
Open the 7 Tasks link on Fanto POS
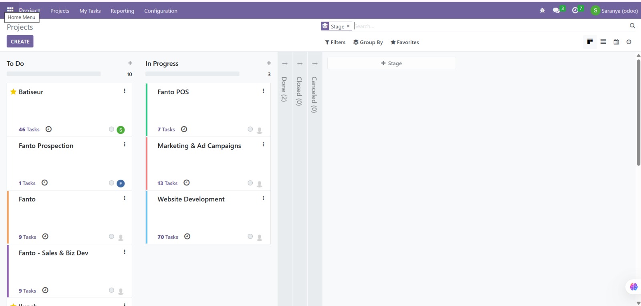(x=166, y=129)
